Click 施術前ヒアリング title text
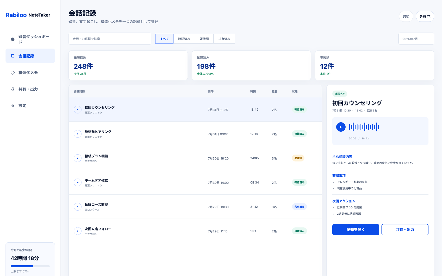This screenshot has height=276, width=442. click(x=98, y=132)
